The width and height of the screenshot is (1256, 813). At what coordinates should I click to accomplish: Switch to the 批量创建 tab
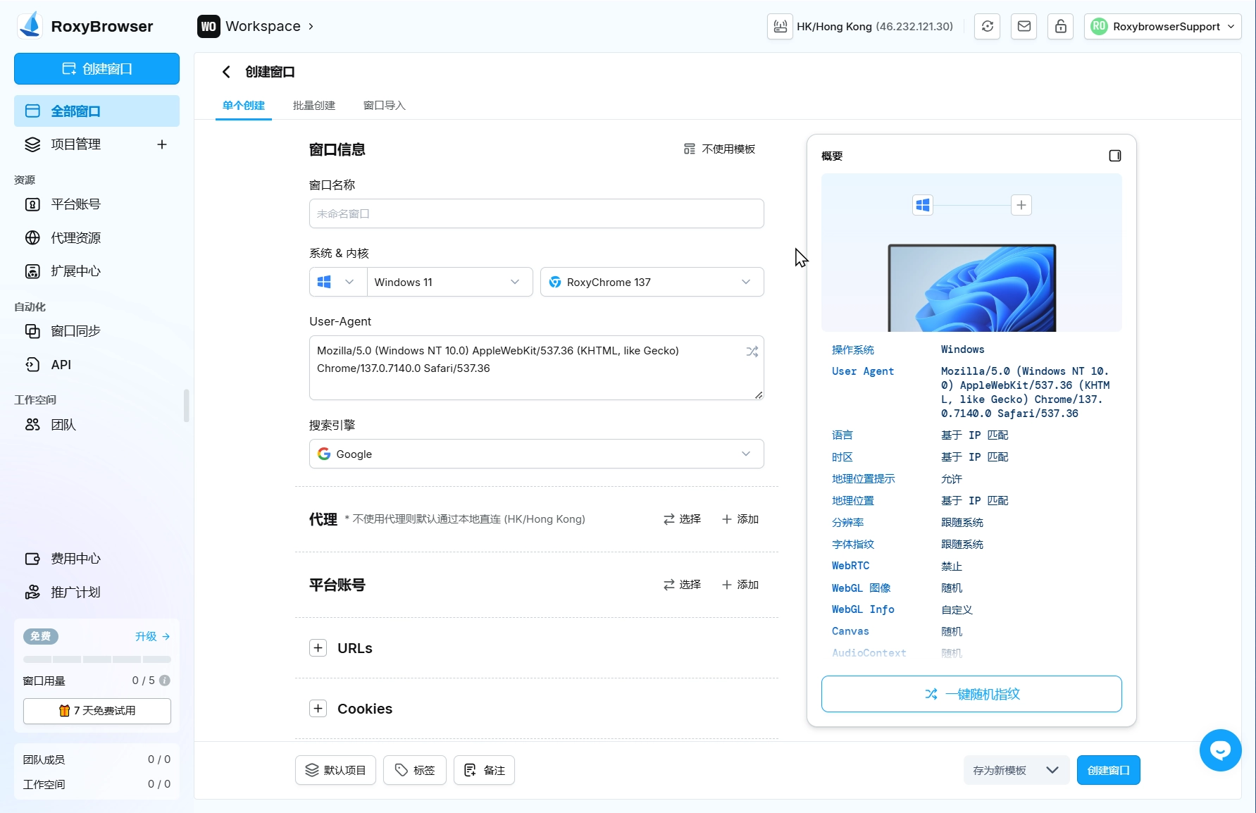314,106
